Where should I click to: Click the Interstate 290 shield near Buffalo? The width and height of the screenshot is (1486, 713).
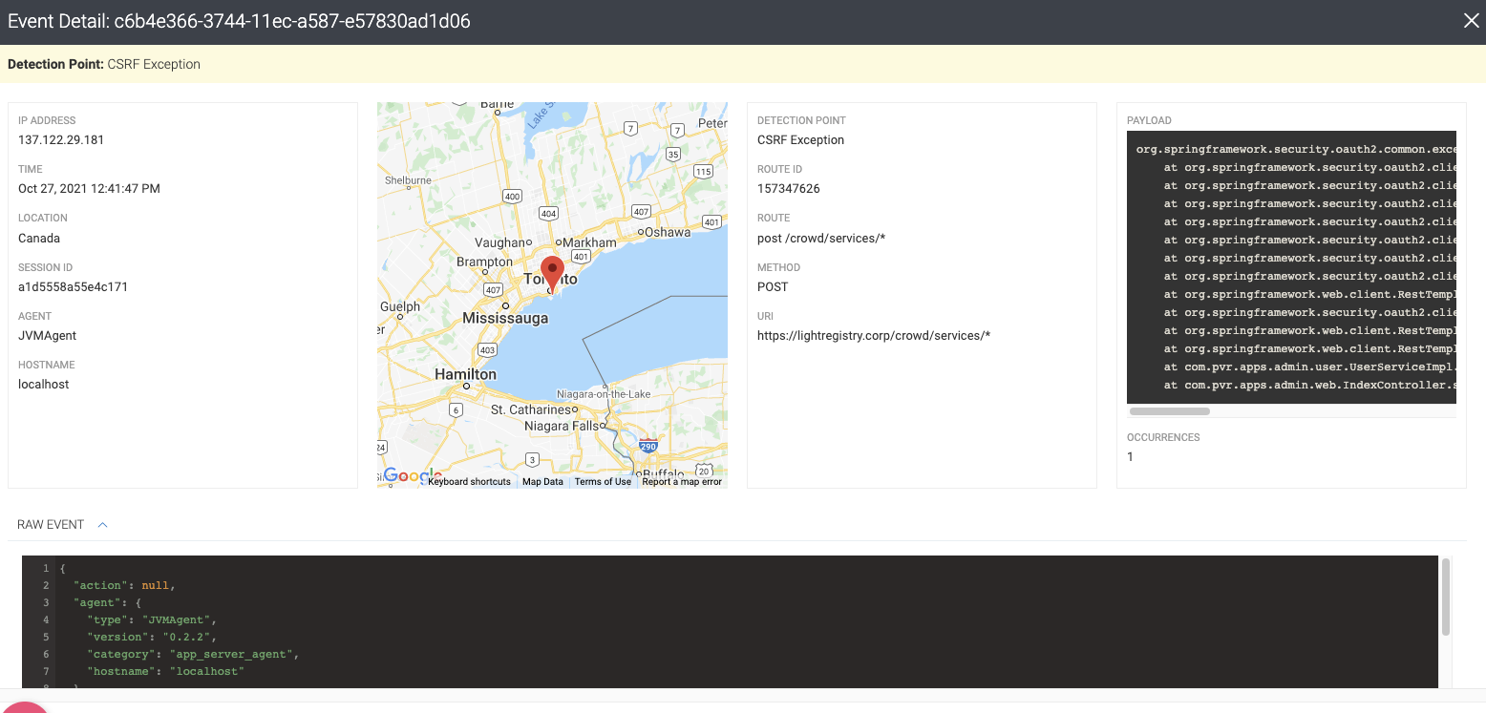[x=648, y=446]
